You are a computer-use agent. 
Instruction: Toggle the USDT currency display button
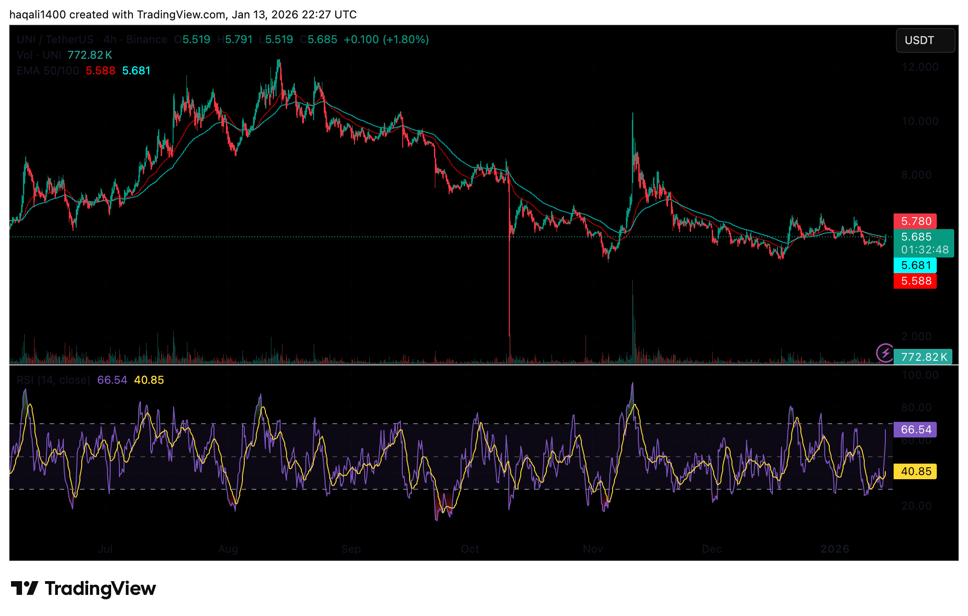925,40
